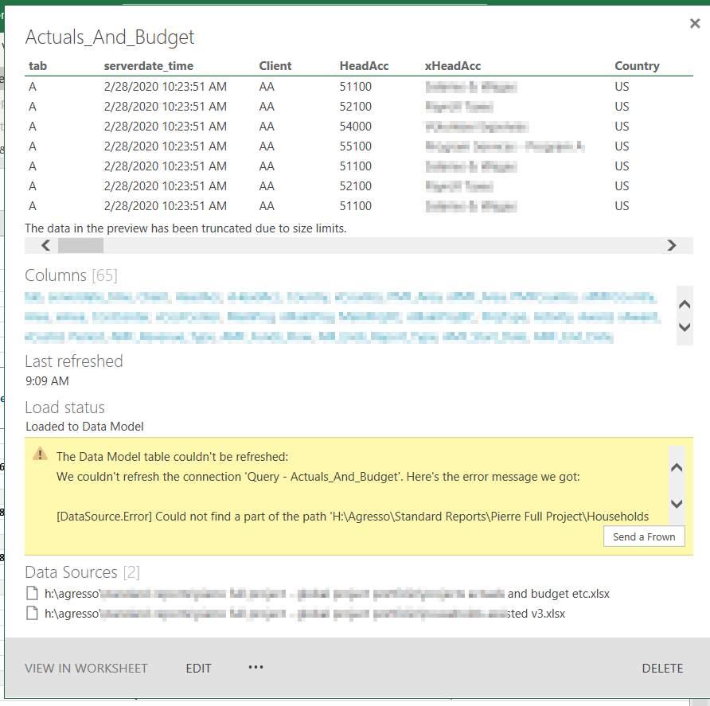This screenshot has width=710, height=706.
Task: Close the Actuals_And_Budget preview pane
Action: click(x=695, y=24)
